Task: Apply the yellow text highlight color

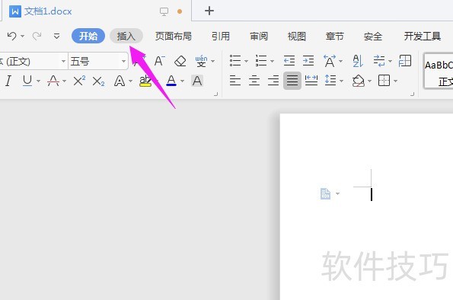Action: (x=145, y=81)
